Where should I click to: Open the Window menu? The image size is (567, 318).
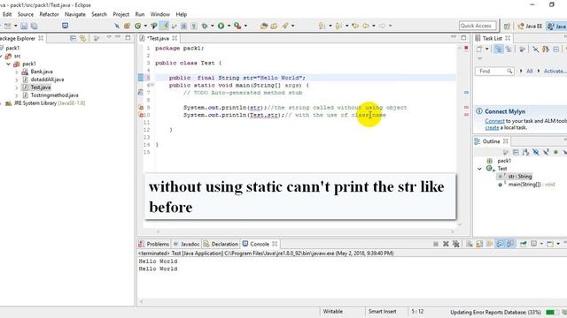click(159, 14)
